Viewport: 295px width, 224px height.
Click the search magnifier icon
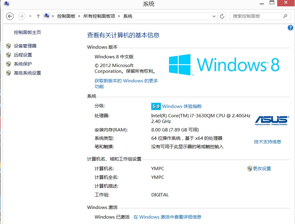point(285,16)
